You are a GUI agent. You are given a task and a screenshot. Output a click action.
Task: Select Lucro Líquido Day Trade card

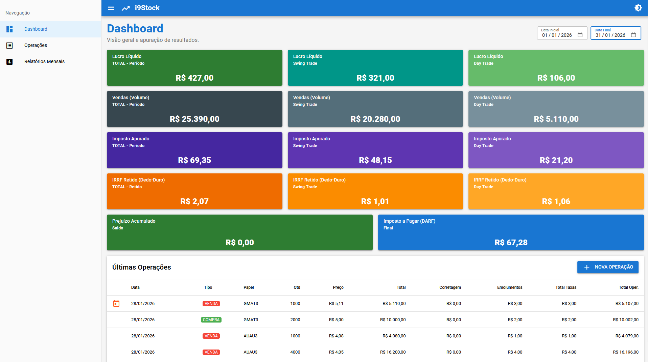pyautogui.click(x=556, y=68)
